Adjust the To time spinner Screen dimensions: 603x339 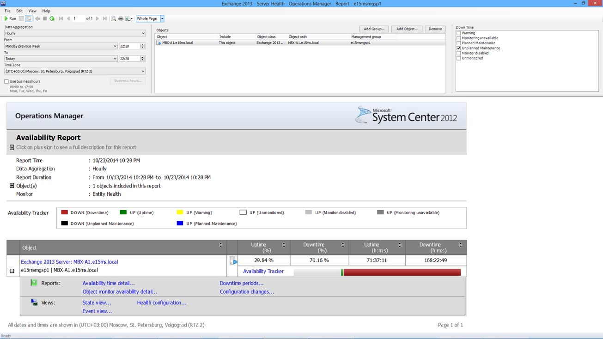[143, 59]
